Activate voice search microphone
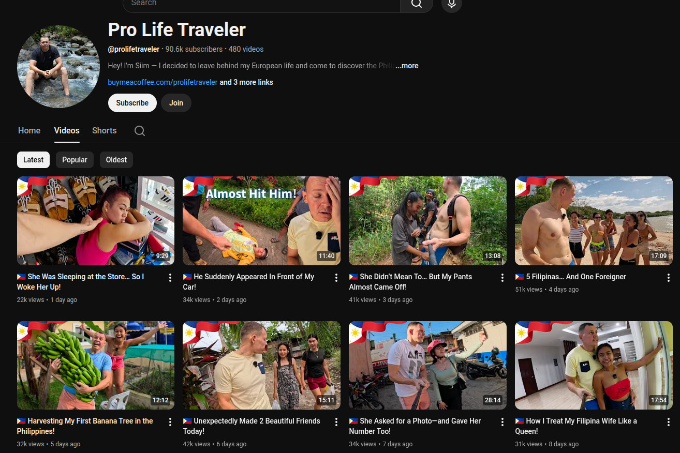Viewport: 680px width, 453px height. [452, 4]
